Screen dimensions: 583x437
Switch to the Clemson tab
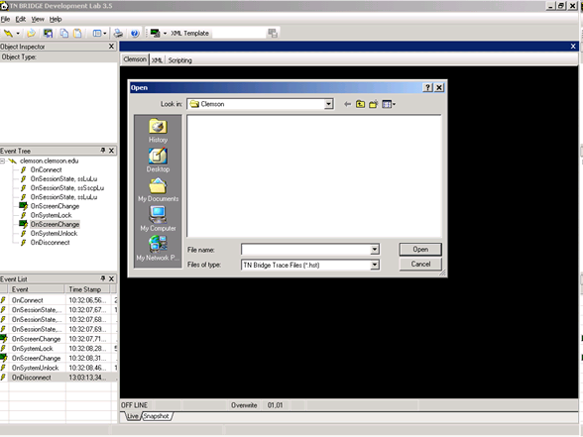135,59
